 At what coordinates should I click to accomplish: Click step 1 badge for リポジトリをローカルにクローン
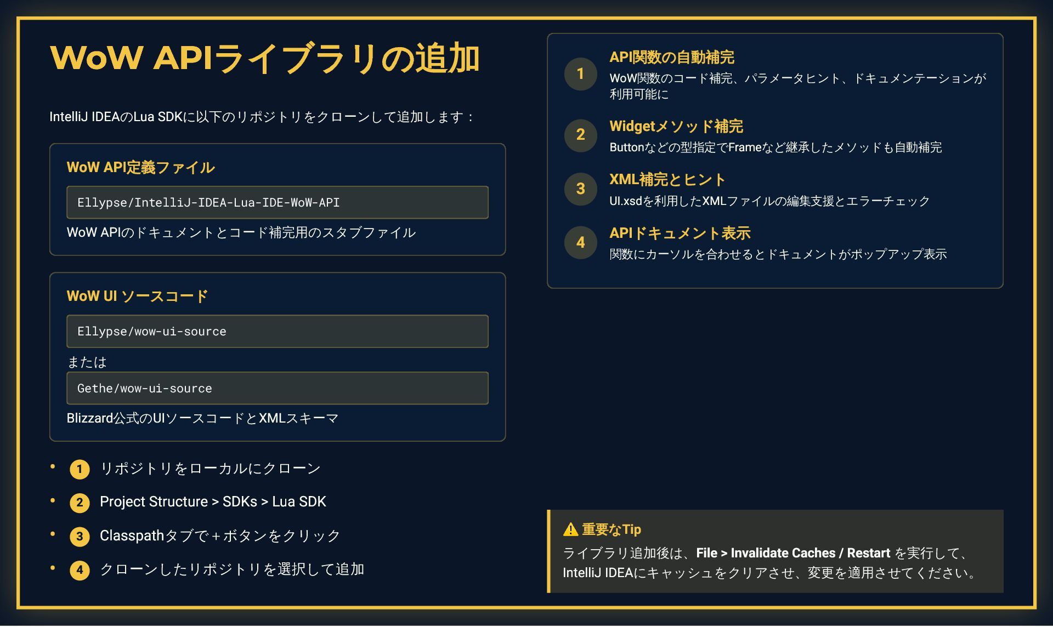pyautogui.click(x=80, y=469)
